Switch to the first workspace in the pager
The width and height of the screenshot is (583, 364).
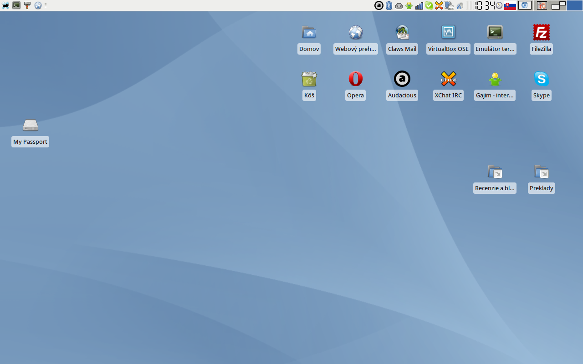[558, 5]
